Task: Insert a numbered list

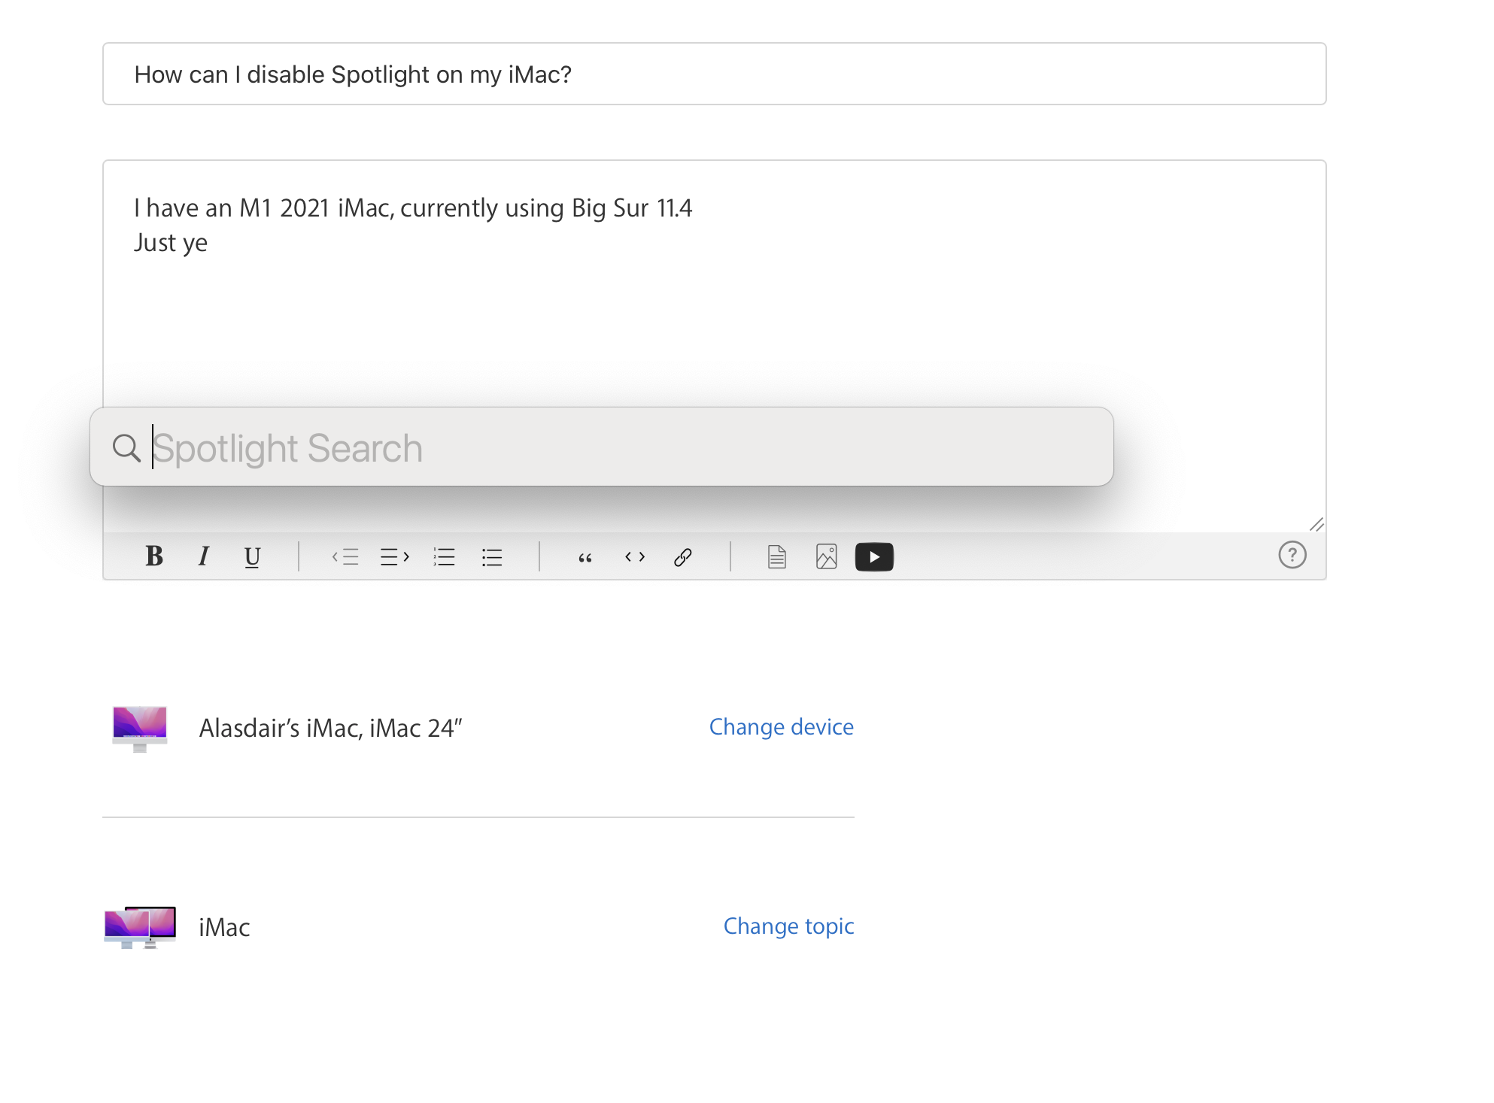Action: 444,557
